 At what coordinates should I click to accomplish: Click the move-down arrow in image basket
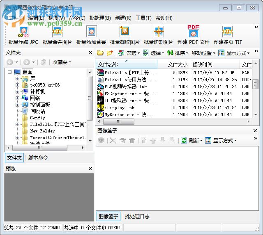coord(162,140)
